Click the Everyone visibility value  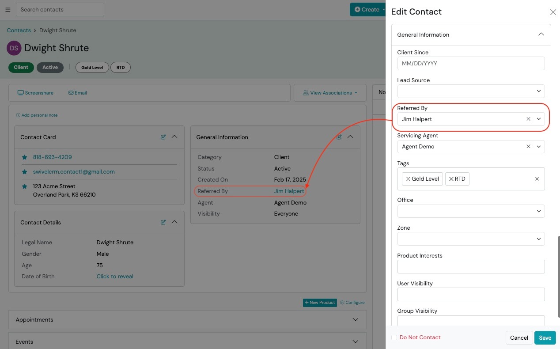point(286,214)
